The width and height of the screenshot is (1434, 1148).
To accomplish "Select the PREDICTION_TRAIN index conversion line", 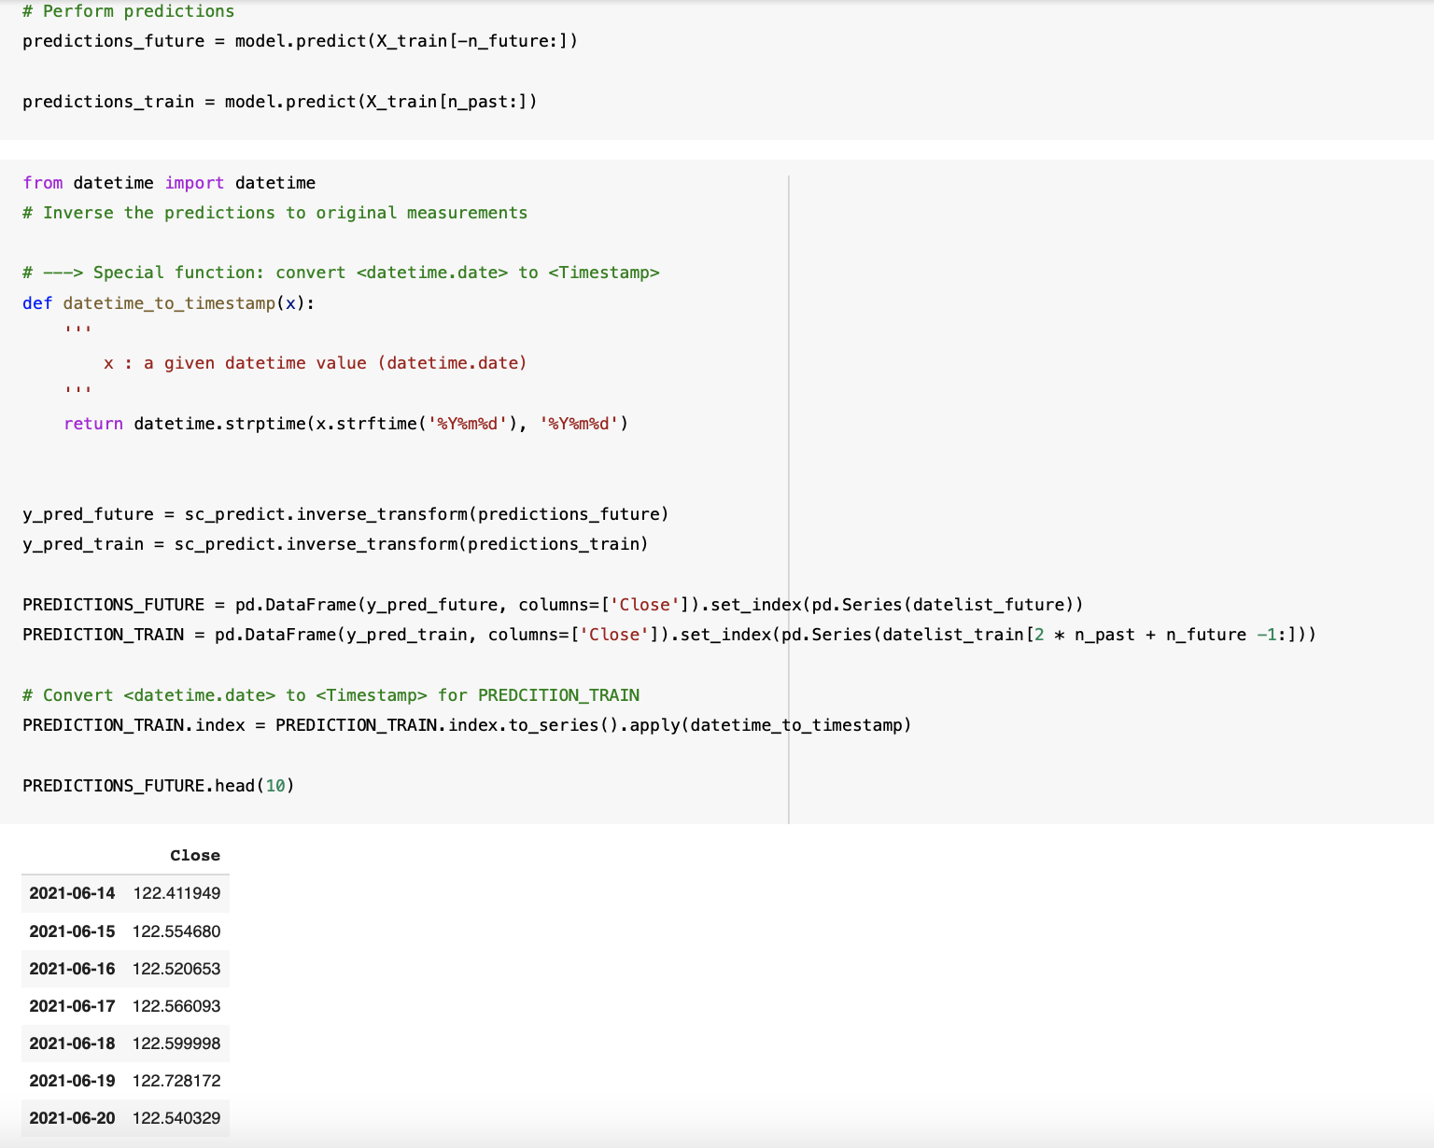I will (x=467, y=724).
